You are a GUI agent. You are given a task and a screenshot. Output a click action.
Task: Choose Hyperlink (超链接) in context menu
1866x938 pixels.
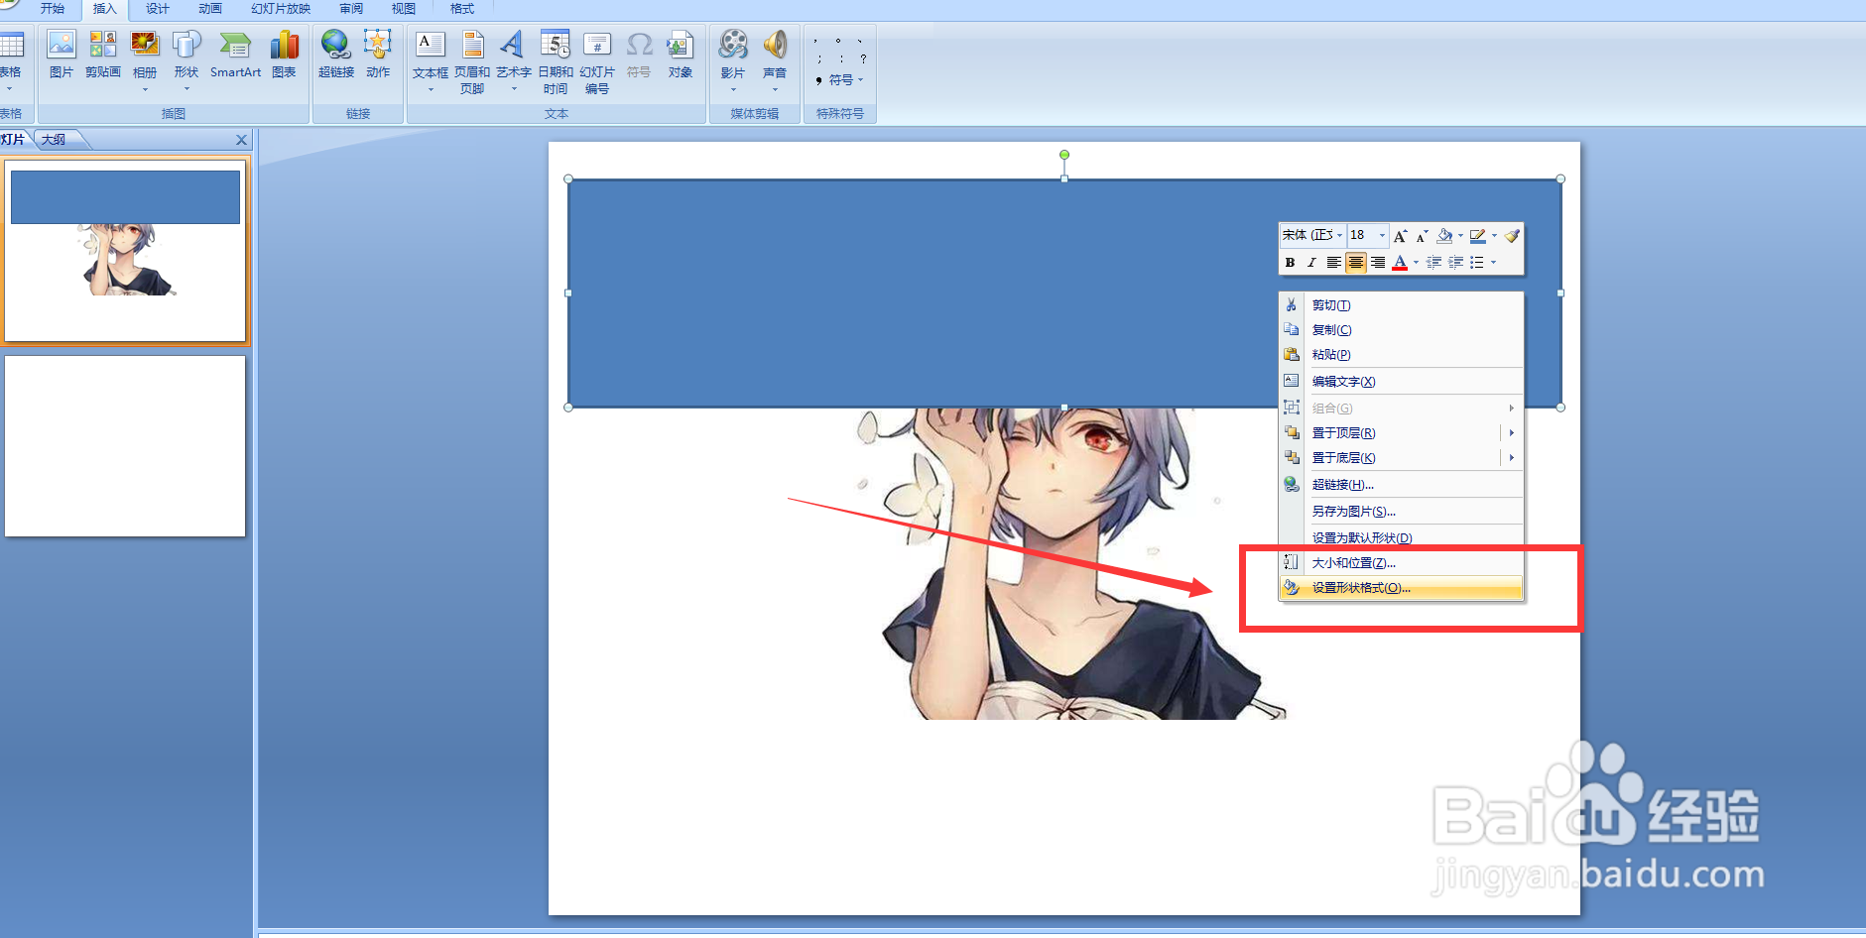[1401, 485]
